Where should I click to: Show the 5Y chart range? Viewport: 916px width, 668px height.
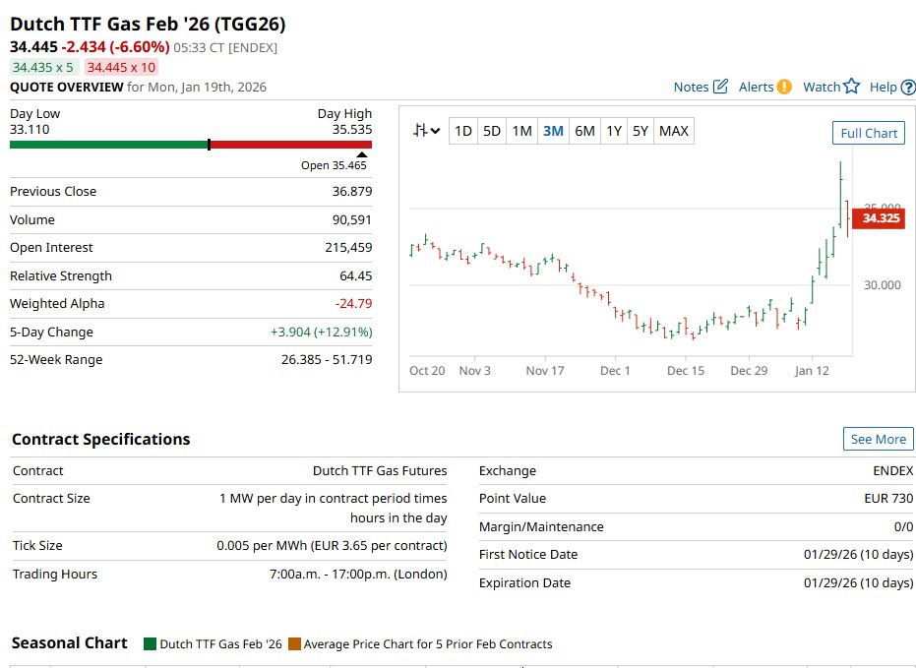point(641,131)
